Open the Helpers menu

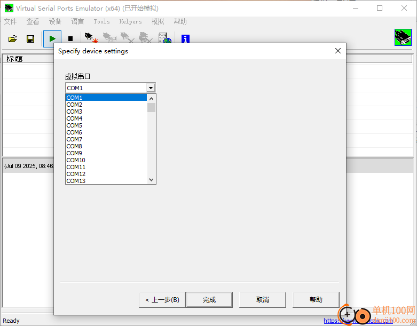[x=130, y=21]
